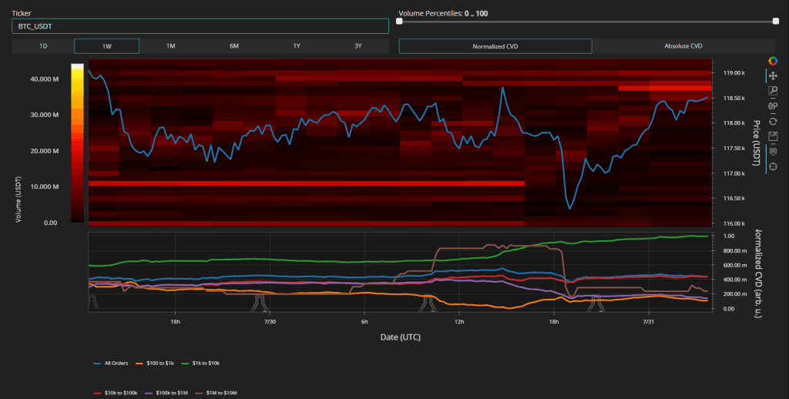Enable the Wheel Zoom tool
Viewport: 789px width, 399px height.
[x=773, y=106]
